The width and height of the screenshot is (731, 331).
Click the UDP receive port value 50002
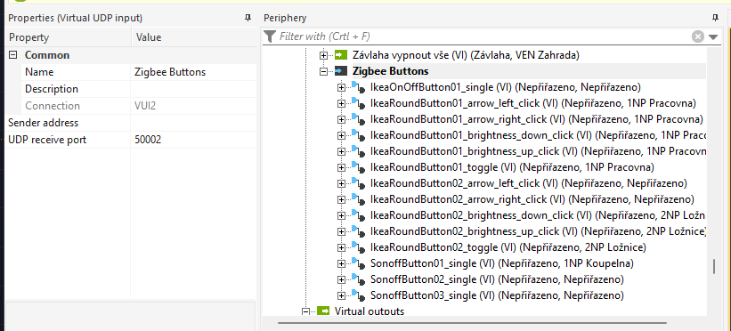tap(148, 140)
